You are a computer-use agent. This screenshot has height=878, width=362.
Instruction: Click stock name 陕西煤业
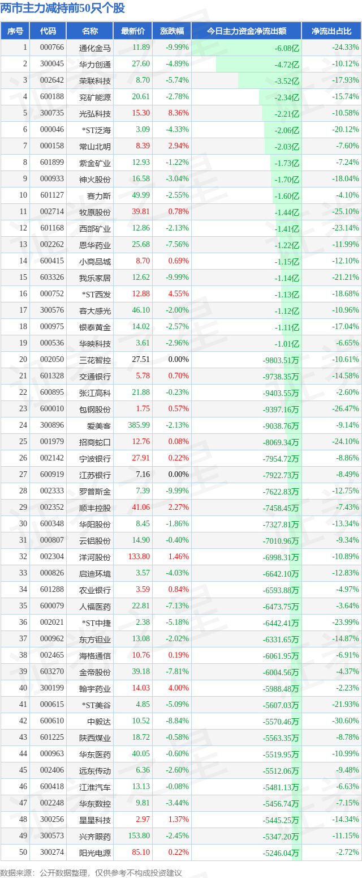[x=95, y=738]
